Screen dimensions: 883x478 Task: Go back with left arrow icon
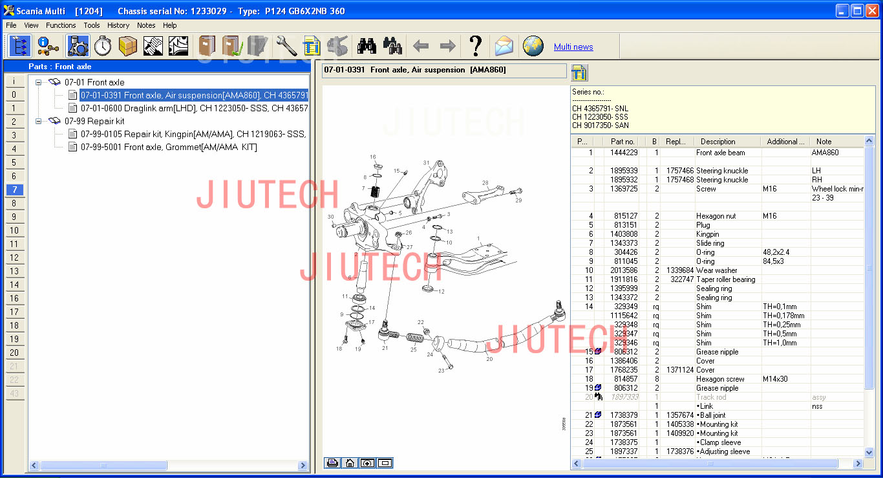pos(421,46)
